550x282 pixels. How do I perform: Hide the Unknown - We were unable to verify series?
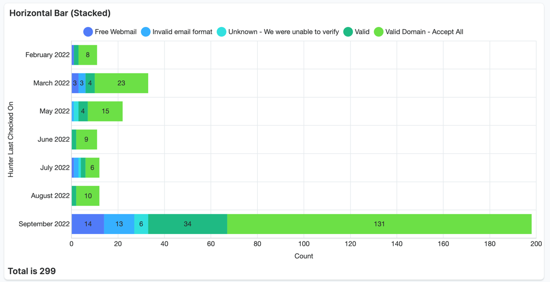[x=283, y=32]
